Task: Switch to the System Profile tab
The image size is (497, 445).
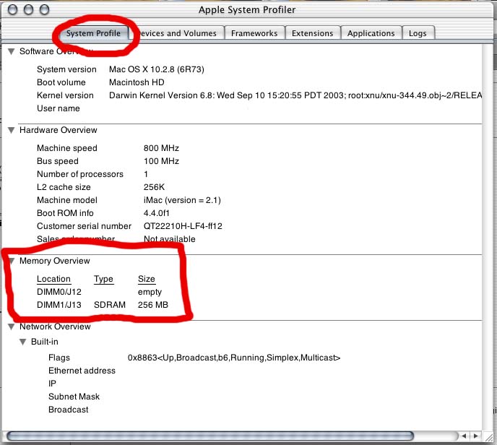Action: (93, 33)
